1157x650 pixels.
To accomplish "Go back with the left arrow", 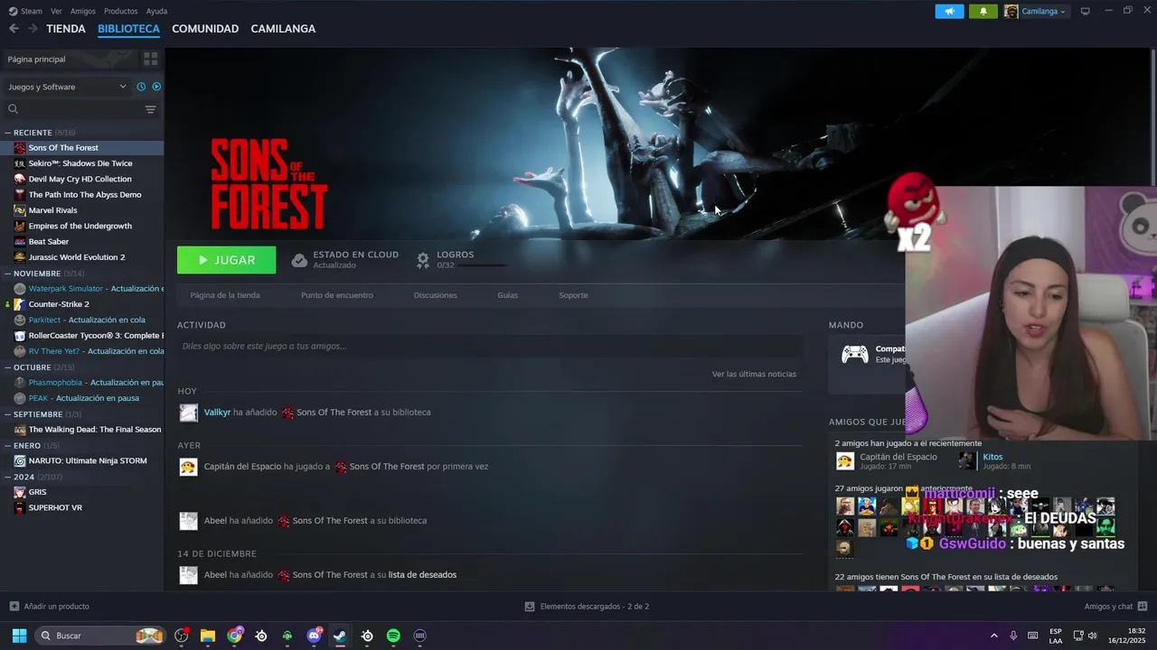I will coord(14,29).
